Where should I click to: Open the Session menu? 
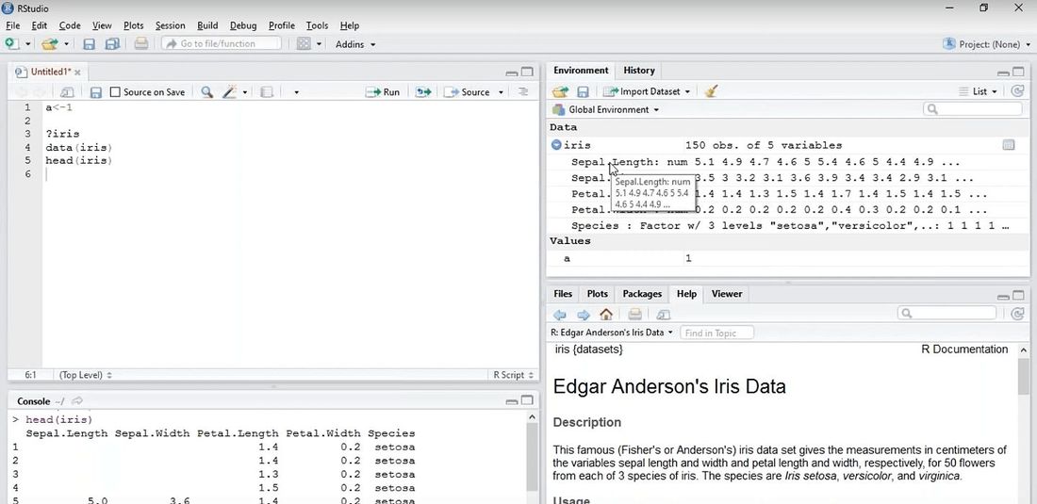(170, 25)
